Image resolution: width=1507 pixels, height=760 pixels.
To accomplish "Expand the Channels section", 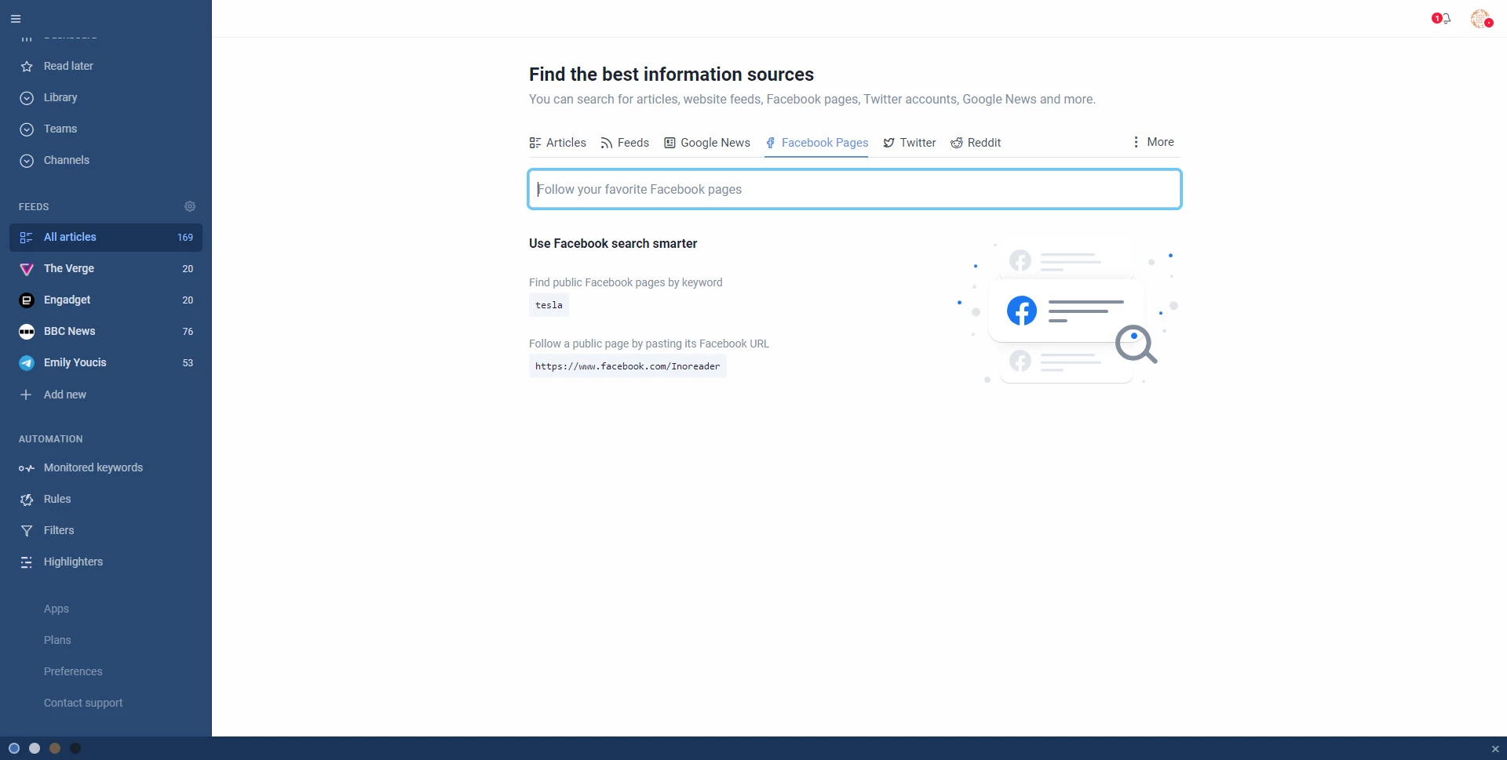I will [x=27, y=161].
